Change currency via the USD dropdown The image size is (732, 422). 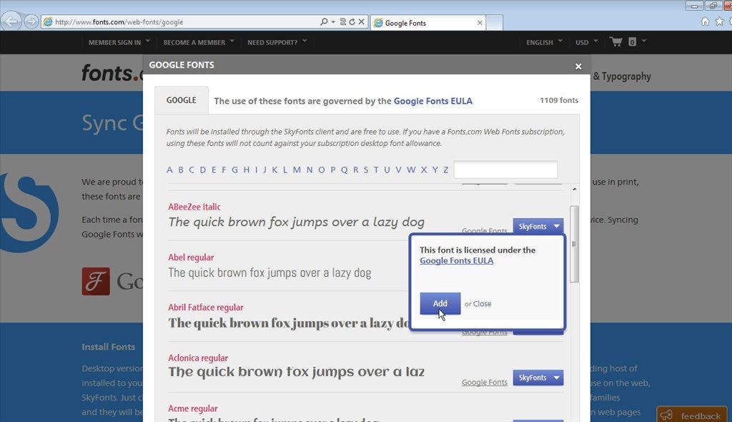click(x=586, y=42)
